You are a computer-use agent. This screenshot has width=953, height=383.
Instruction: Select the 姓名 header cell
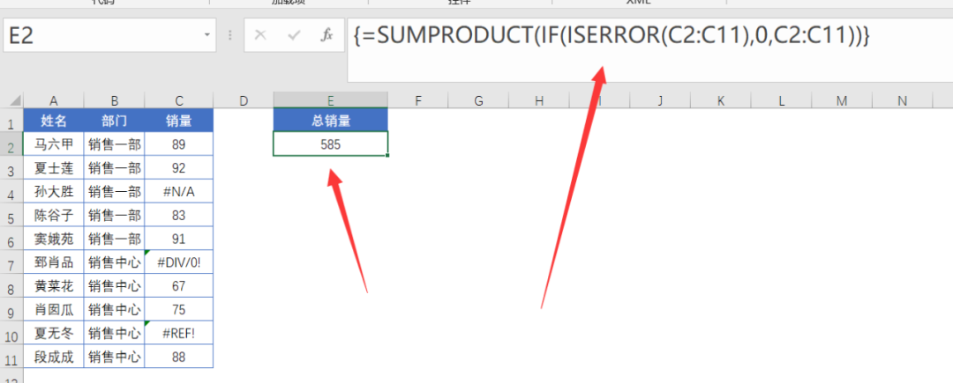[54, 121]
